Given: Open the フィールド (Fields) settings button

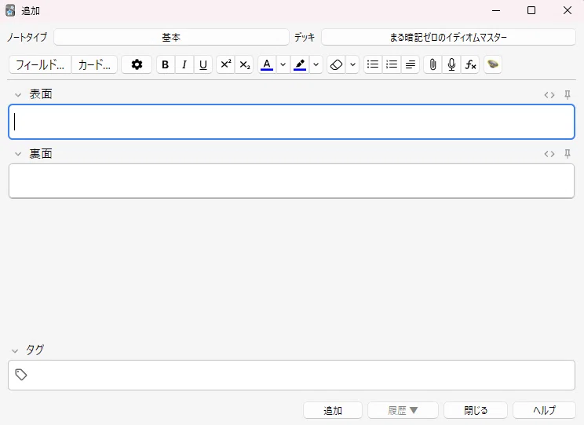Looking at the screenshot, I should [x=40, y=65].
